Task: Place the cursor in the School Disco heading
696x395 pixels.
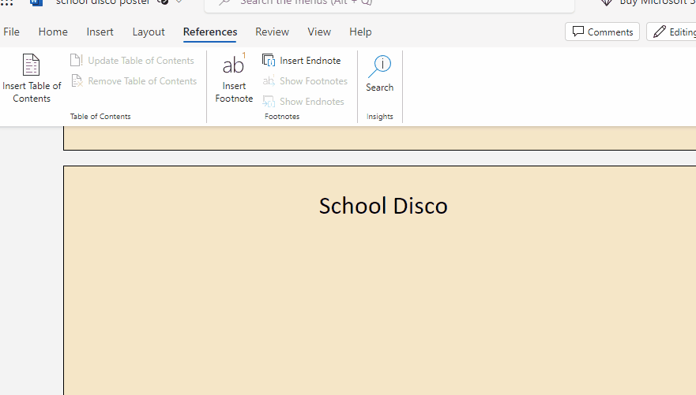Action: [383, 206]
